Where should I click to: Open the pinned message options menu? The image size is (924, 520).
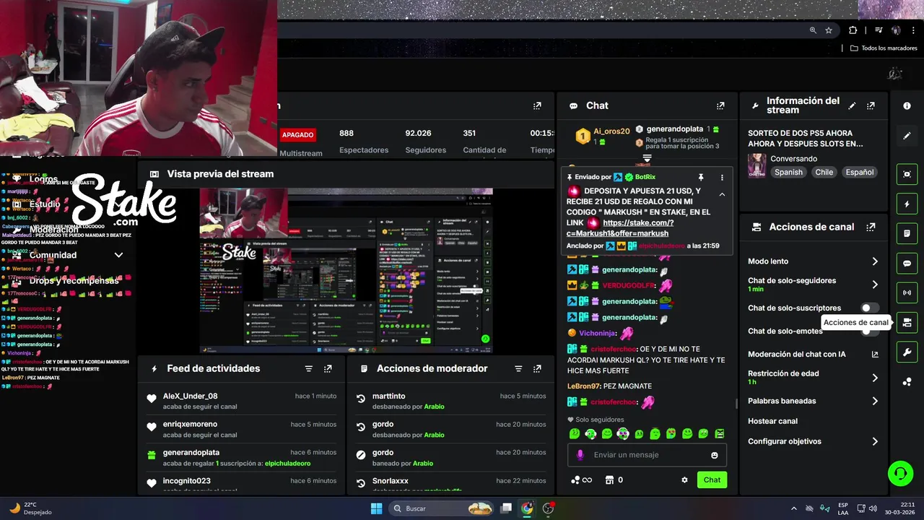point(722,177)
